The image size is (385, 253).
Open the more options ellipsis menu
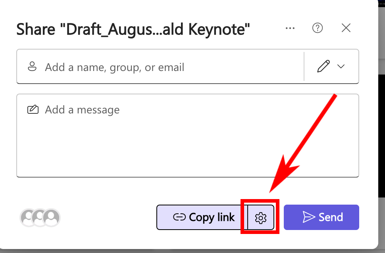click(x=290, y=28)
